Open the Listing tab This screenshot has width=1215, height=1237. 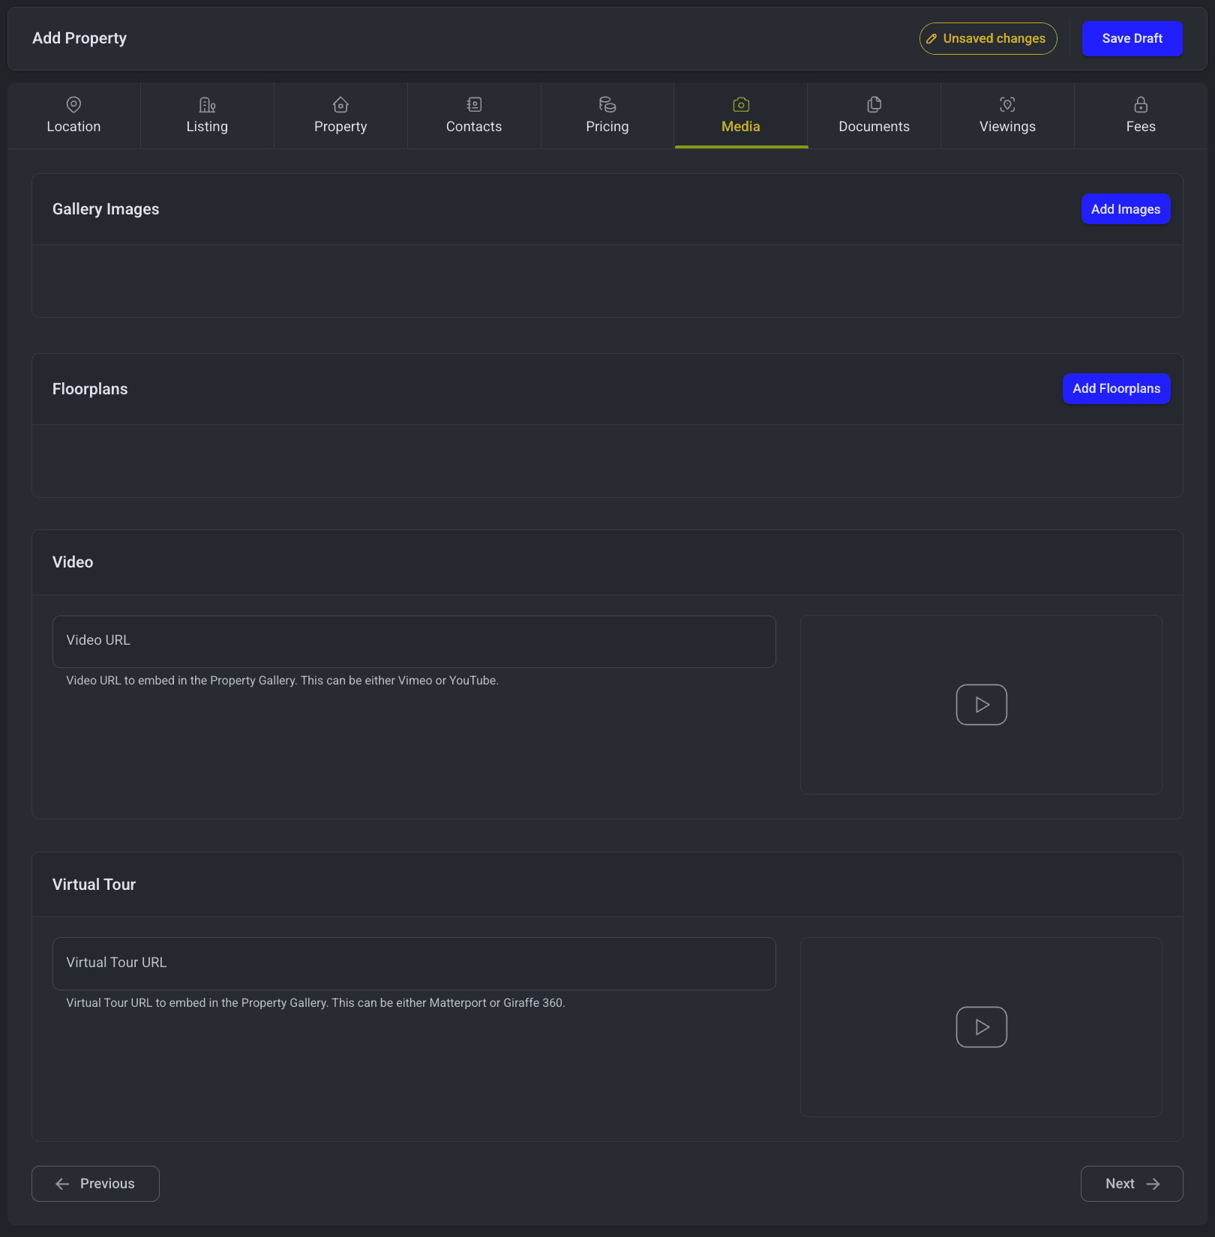pyautogui.click(x=207, y=116)
